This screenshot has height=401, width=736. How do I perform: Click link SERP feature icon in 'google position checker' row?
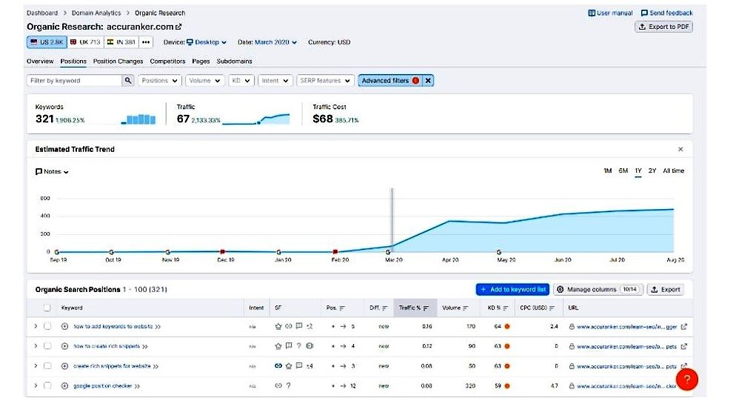[x=278, y=385]
